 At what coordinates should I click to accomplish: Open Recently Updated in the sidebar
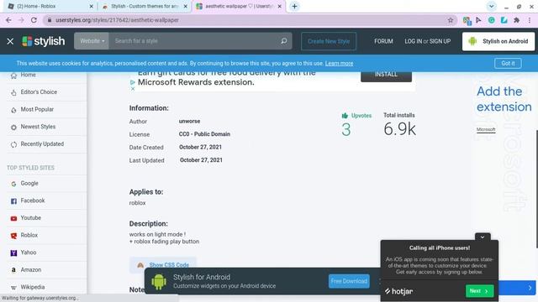42,143
